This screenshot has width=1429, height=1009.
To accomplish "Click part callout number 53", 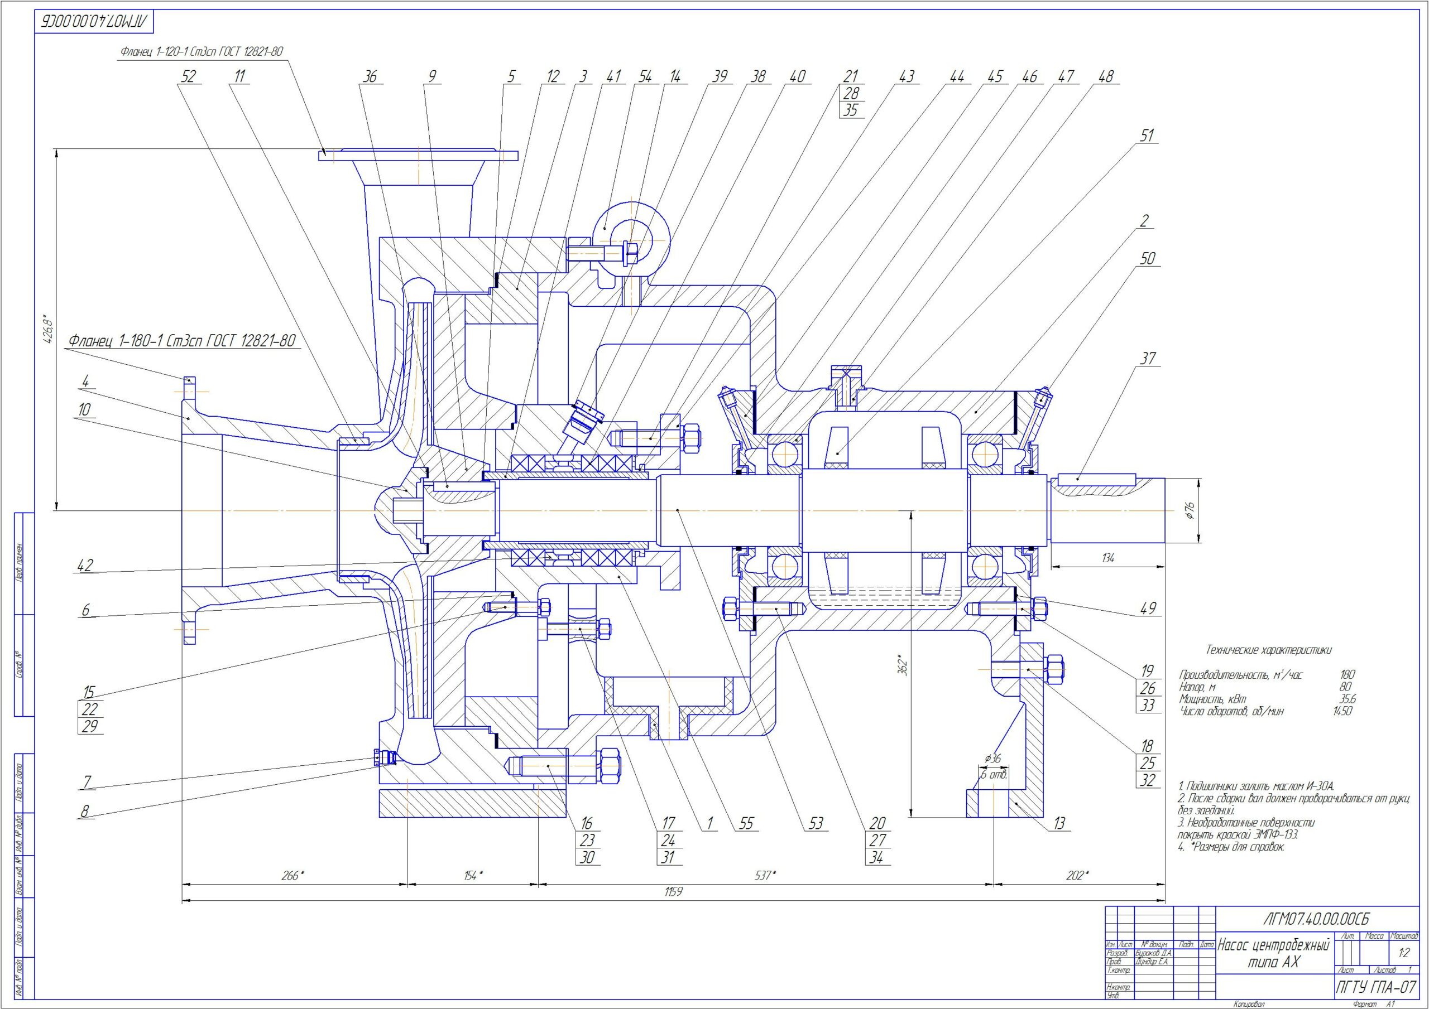I will coord(815,824).
